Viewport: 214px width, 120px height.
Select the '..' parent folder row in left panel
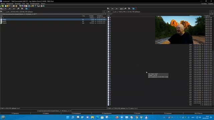(53, 18)
